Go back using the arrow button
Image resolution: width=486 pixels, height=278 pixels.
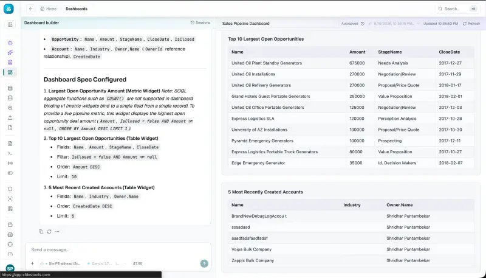tap(30, 9)
